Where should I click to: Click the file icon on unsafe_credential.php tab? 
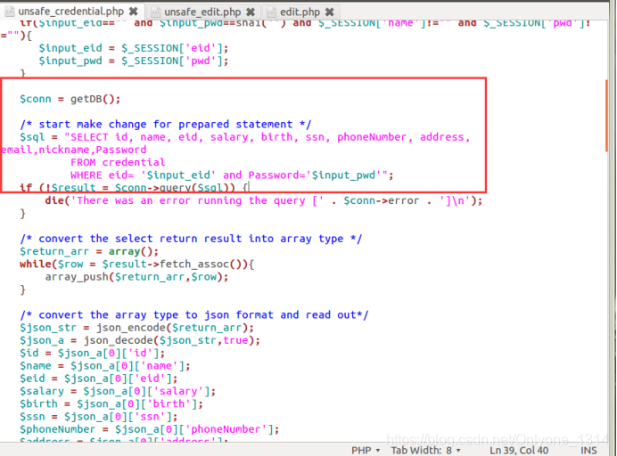pos(10,12)
